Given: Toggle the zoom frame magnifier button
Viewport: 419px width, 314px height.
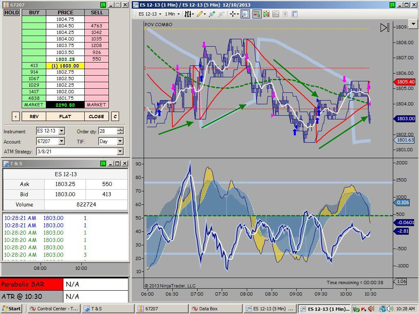Looking at the screenshot, I should 246,14.
